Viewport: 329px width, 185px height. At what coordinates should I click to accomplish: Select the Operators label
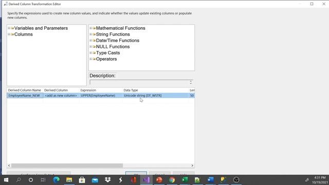tap(106, 59)
